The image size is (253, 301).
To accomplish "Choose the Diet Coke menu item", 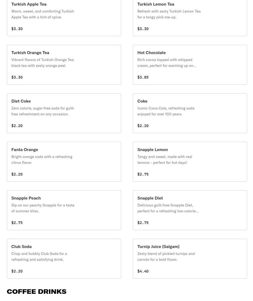I will (x=64, y=113).
